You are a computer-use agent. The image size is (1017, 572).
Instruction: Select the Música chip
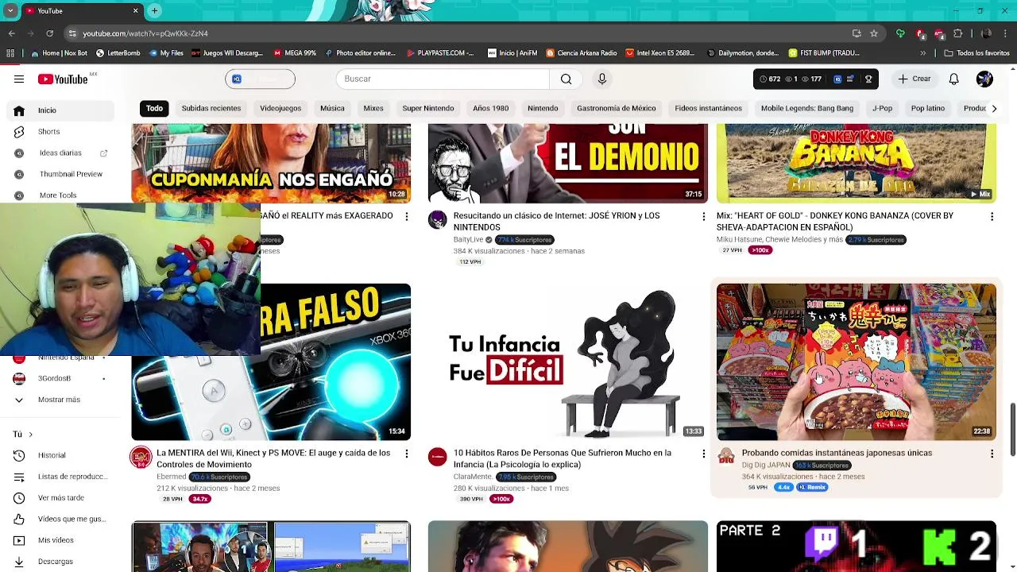pyautogui.click(x=332, y=108)
